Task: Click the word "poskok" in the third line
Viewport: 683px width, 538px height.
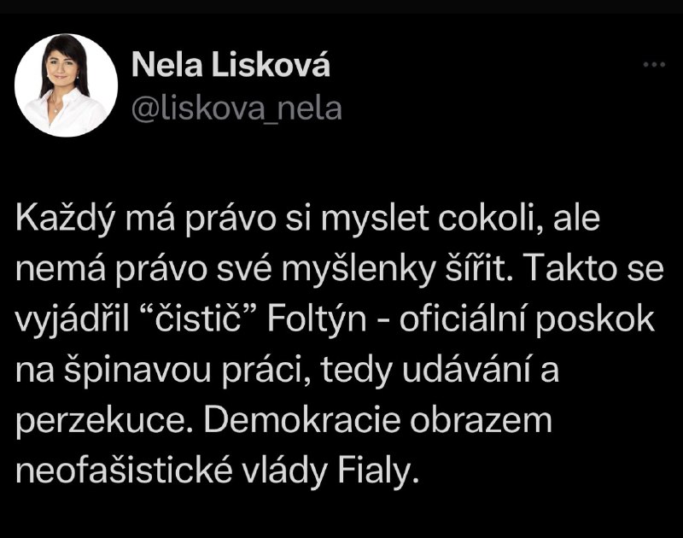Action: (x=595, y=320)
